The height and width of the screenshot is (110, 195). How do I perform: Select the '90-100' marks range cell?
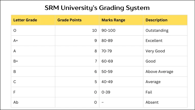109,30
